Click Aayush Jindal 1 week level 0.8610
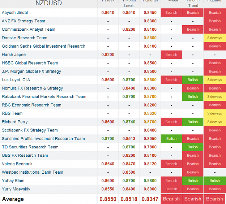The width and height of the screenshot is (226, 204). pyautogui.click(x=108, y=13)
